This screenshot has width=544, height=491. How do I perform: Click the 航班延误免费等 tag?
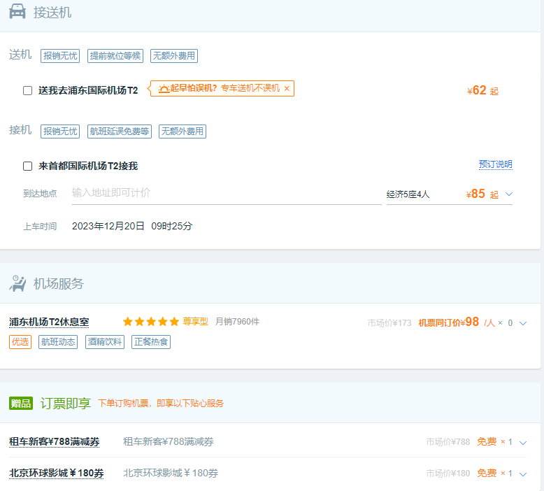[120, 131]
